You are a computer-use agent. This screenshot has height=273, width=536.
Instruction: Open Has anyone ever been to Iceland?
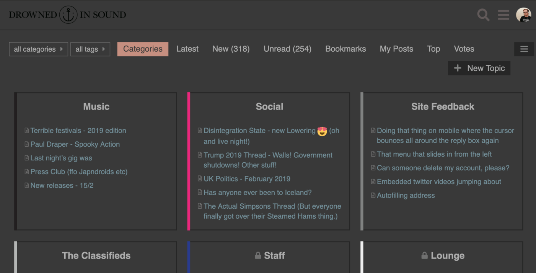coord(257,193)
